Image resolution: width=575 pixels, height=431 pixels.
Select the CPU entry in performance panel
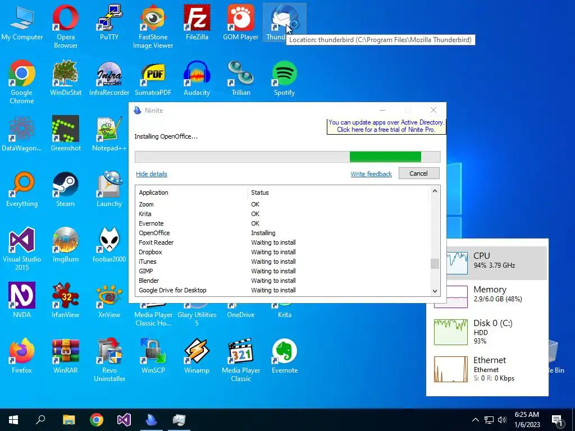click(496, 263)
